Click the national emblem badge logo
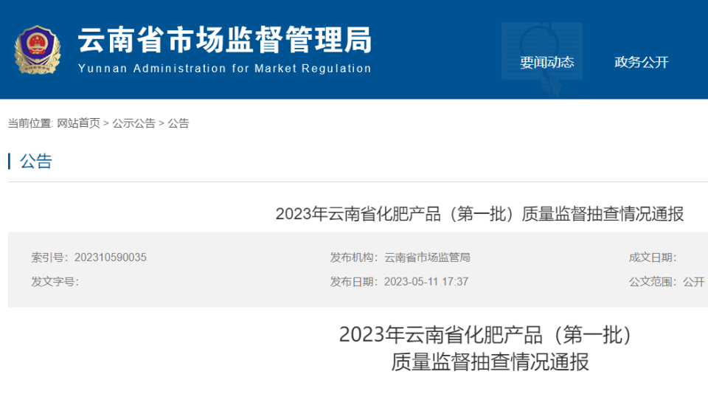The width and height of the screenshot is (708, 394). (x=38, y=49)
